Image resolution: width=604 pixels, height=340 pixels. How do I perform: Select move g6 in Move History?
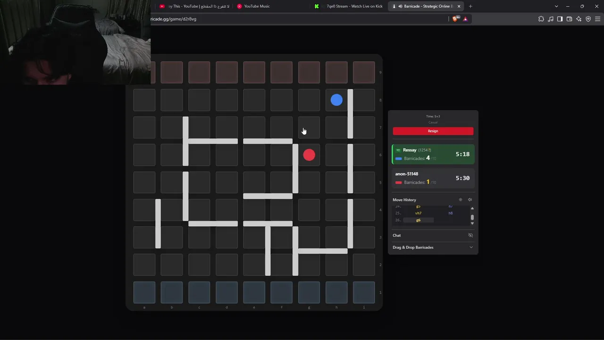[418, 220]
